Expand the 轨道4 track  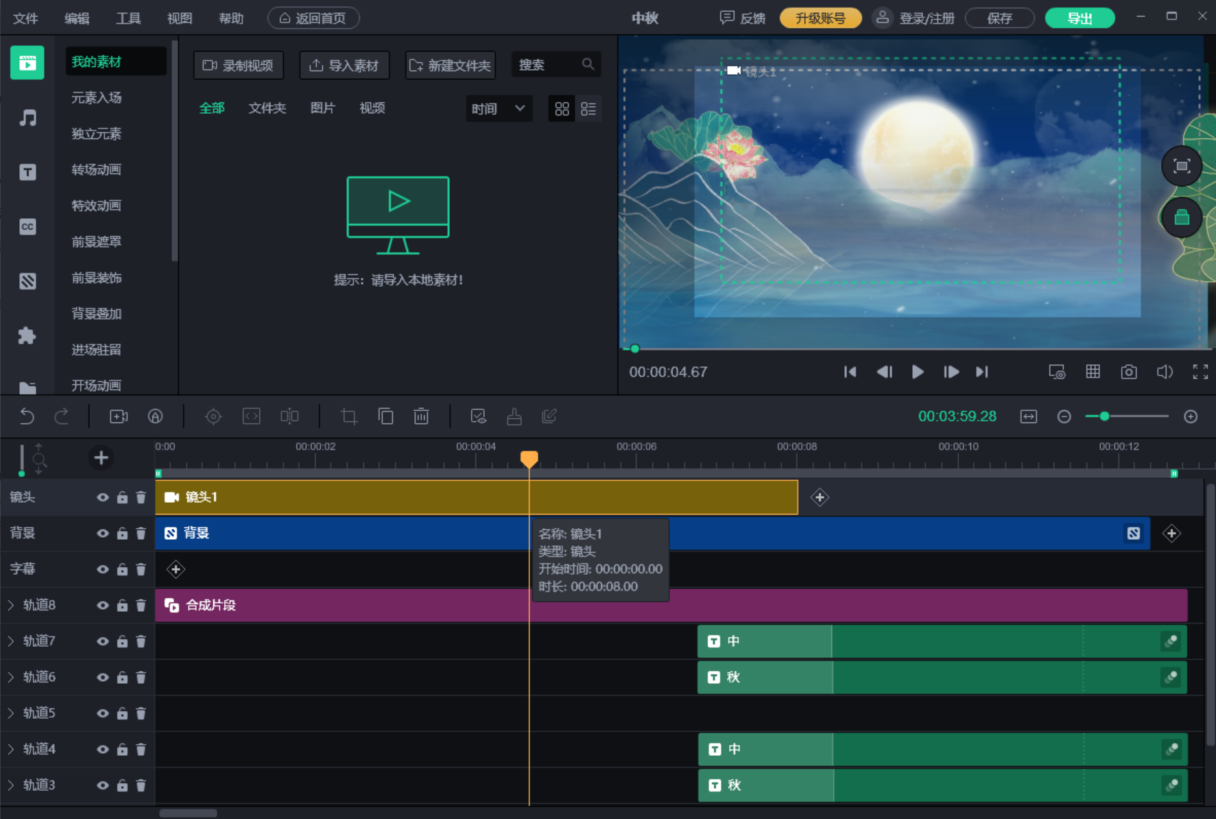click(x=11, y=749)
